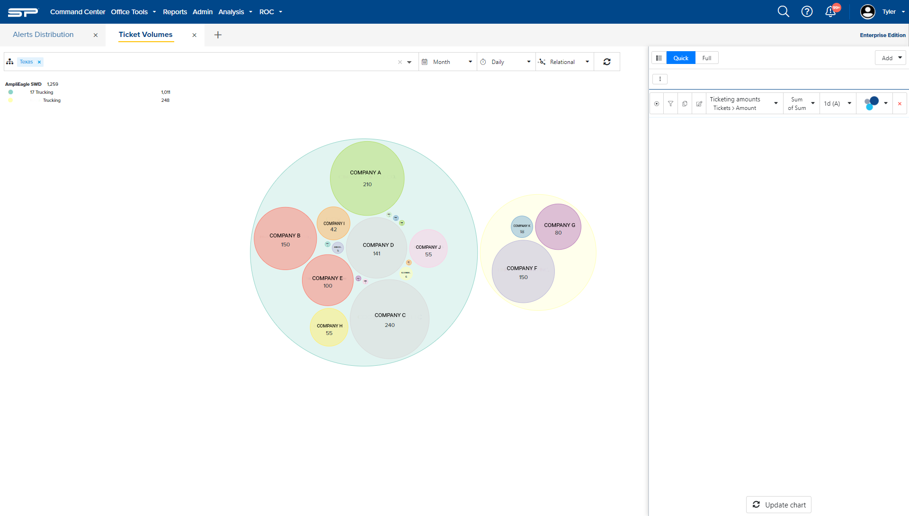
Task: Click the SP logo in the header
Action: (23, 12)
